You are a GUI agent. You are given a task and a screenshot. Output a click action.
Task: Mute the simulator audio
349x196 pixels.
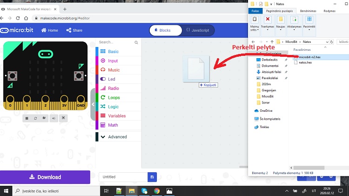click(x=54, y=118)
